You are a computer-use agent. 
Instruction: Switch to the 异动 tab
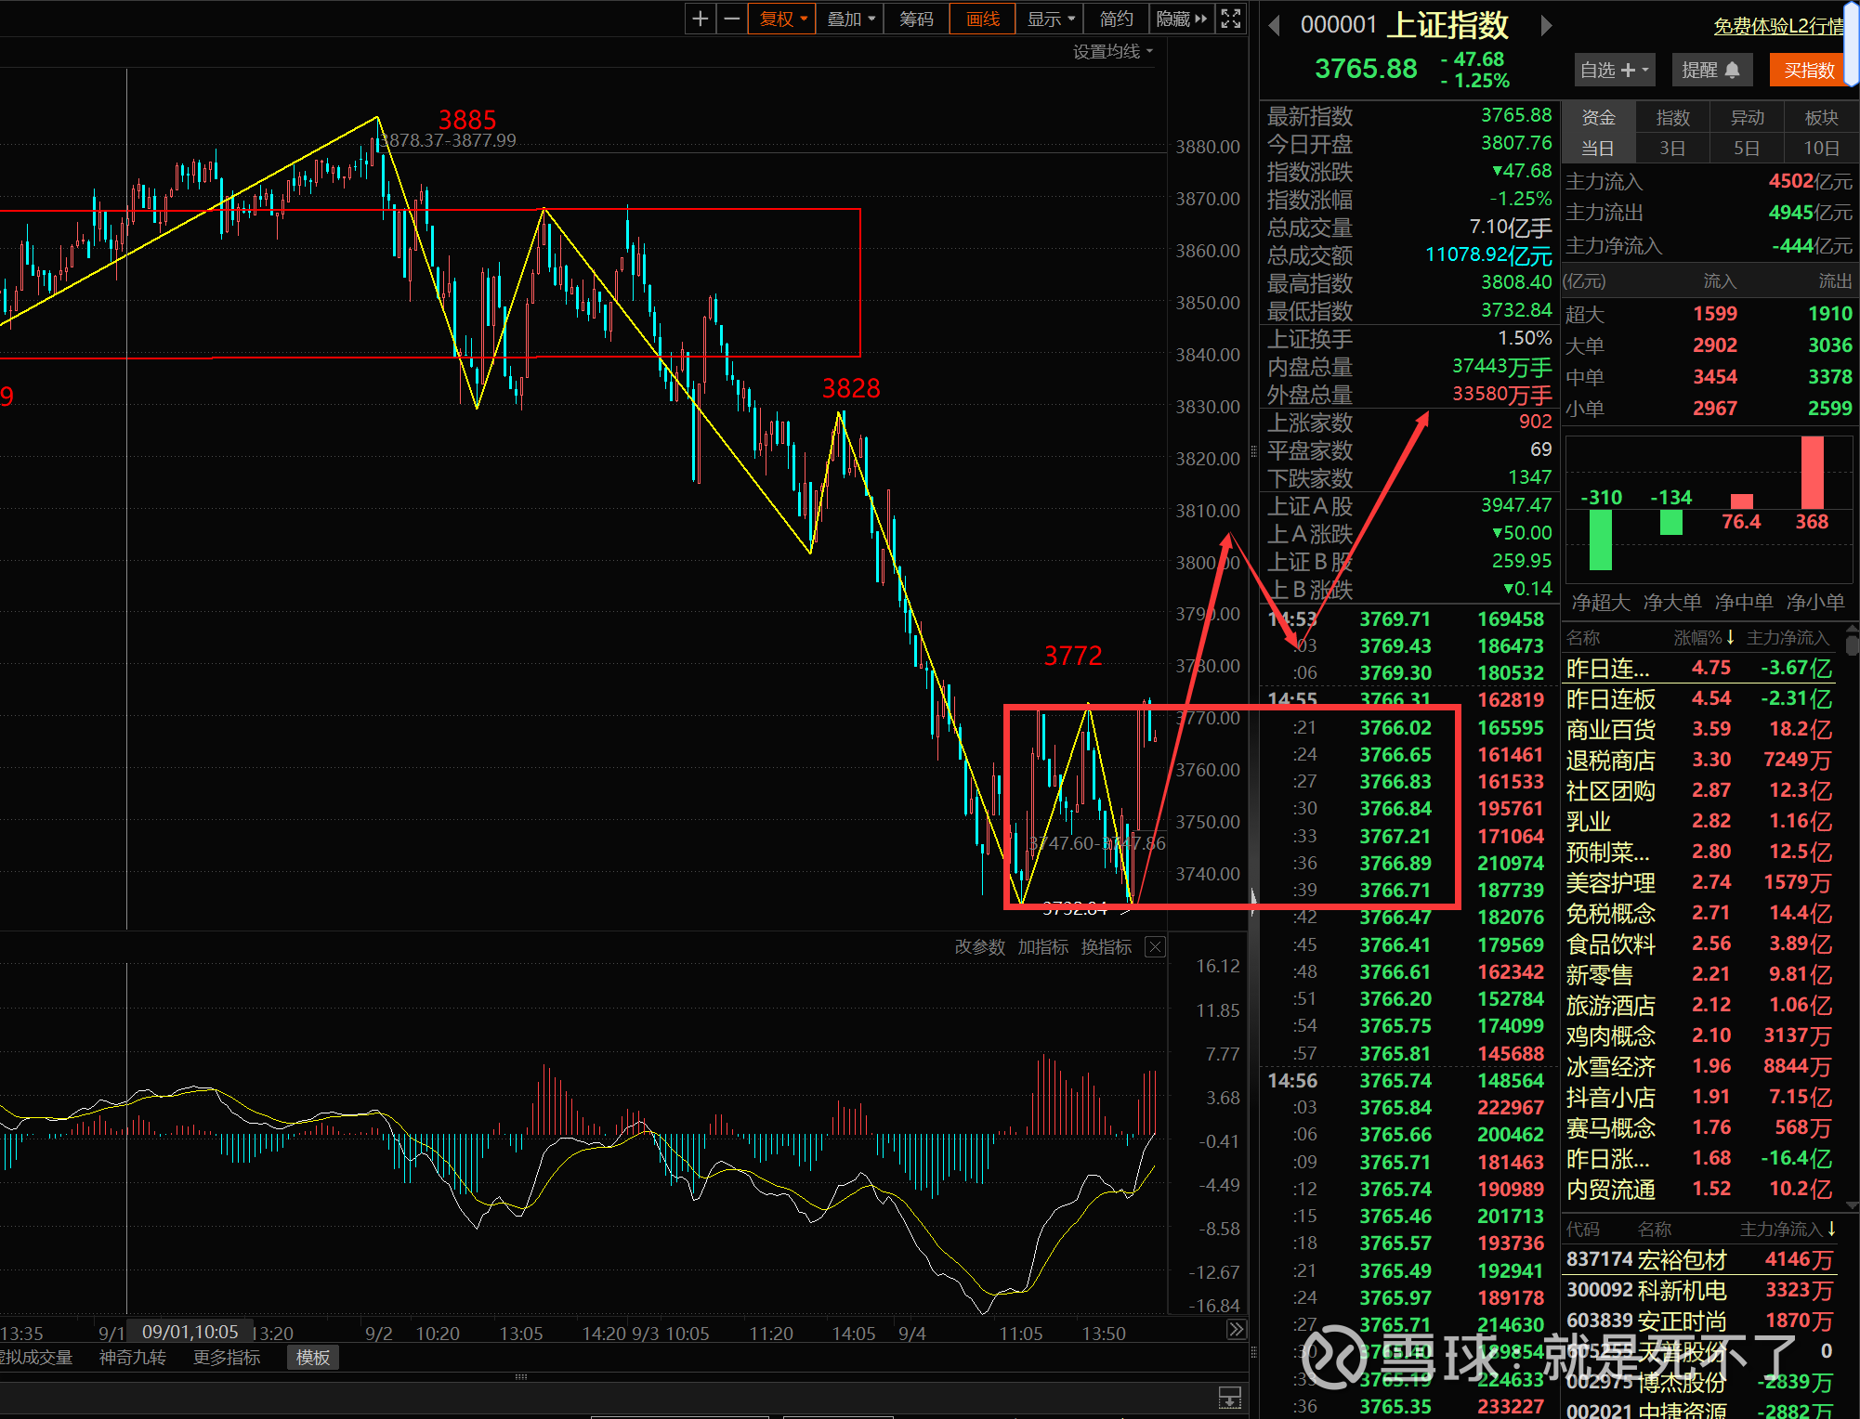(1747, 118)
